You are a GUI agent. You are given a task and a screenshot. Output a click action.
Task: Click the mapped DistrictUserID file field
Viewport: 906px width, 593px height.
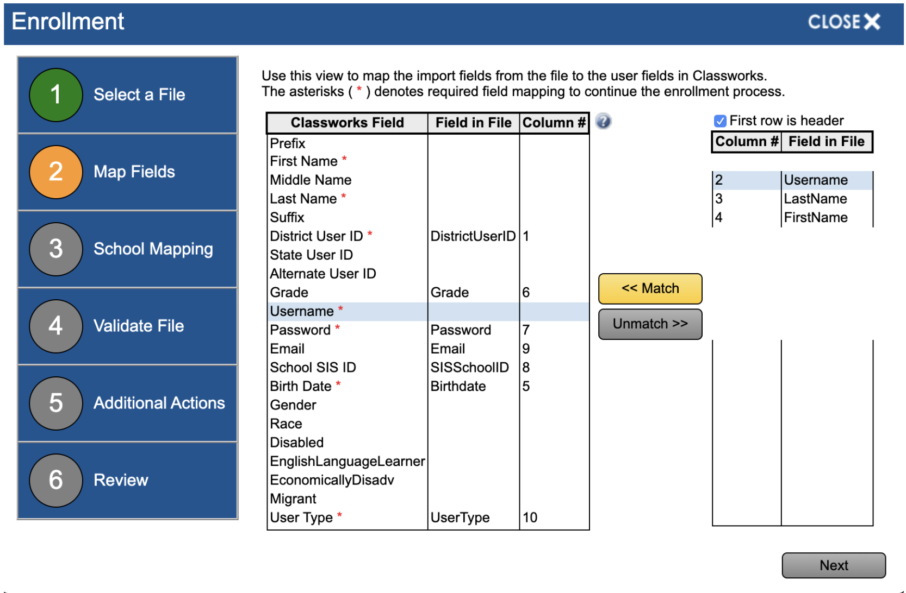pyautogui.click(x=473, y=236)
